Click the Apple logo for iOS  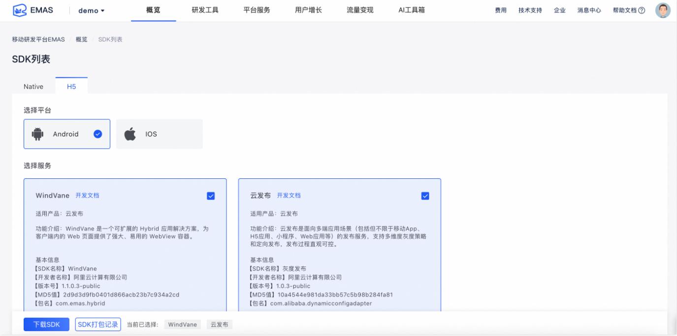[x=130, y=134]
